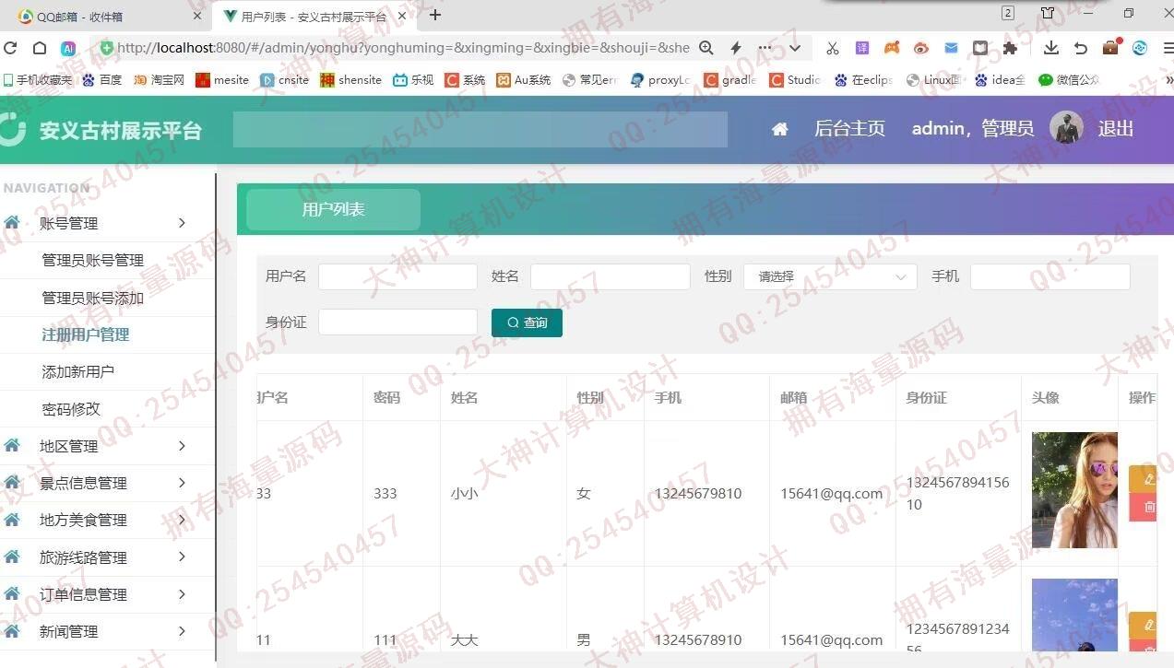Expand the 新闻管理 menu chevron
This screenshot has height=668, width=1174.
pos(182,631)
